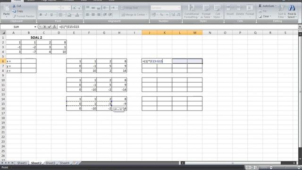Toggle Top Align
Viewport: 302px width, 170px height.
[x=88, y=8]
